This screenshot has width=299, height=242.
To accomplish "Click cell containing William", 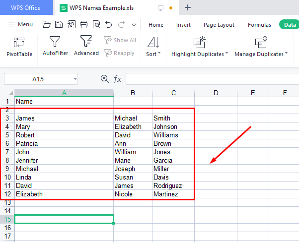I will (x=133, y=152).
